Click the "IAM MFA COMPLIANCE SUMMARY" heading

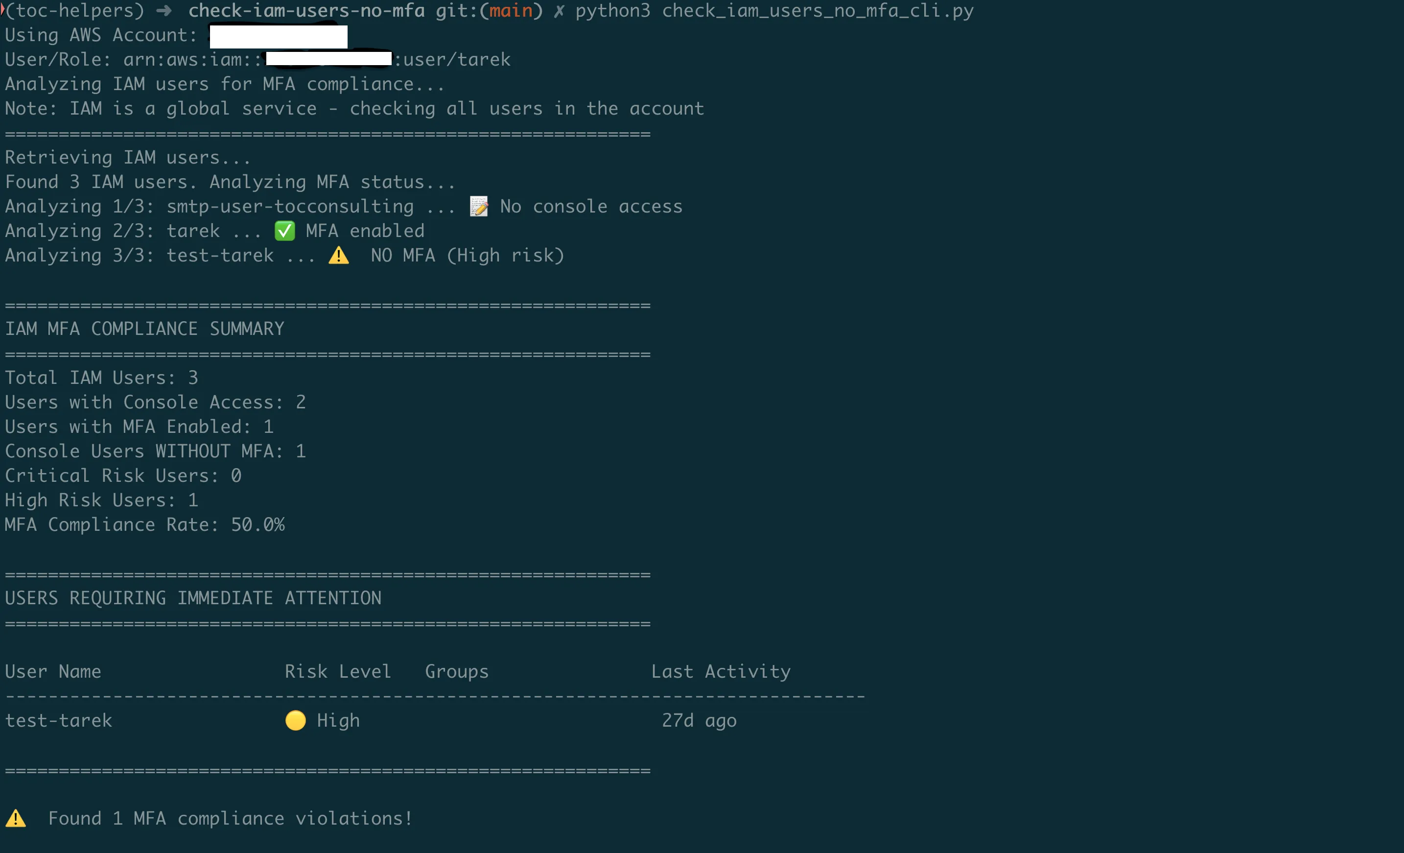[144, 329]
